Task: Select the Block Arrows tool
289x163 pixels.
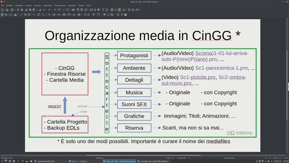Action: pos(59,14)
